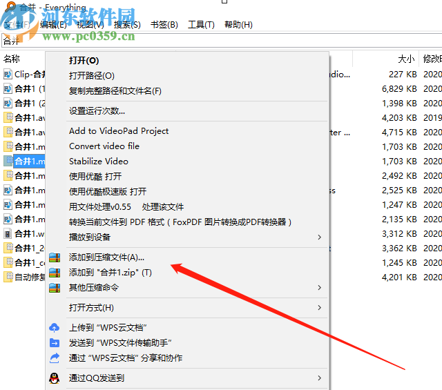442x390 pixels.
Task: Click the 2,135 KB size cell
Action: coord(399,220)
